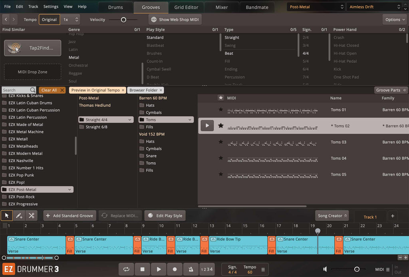The height and width of the screenshot is (277, 409).
Task: Expand the Song Creator panel
Action: (x=332, y=216)
